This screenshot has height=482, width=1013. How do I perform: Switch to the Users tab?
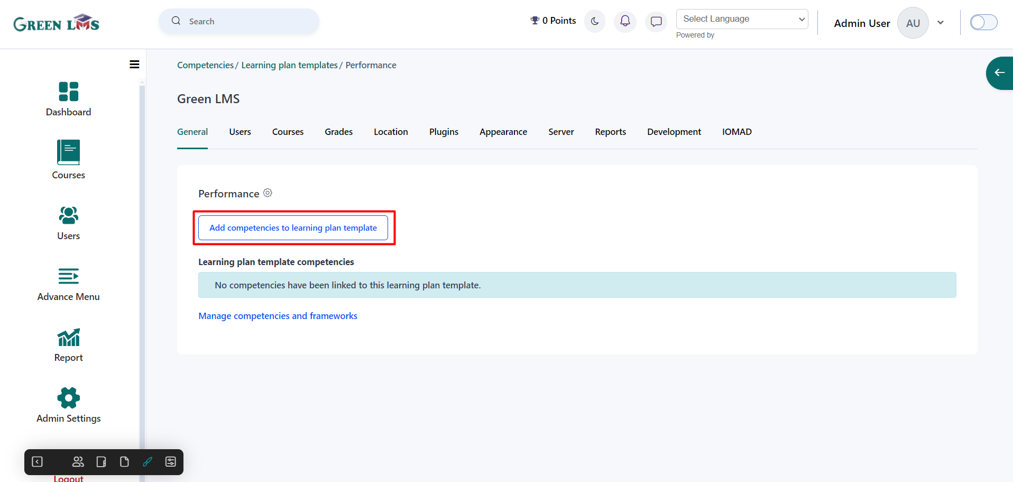(x=240, y=132)
